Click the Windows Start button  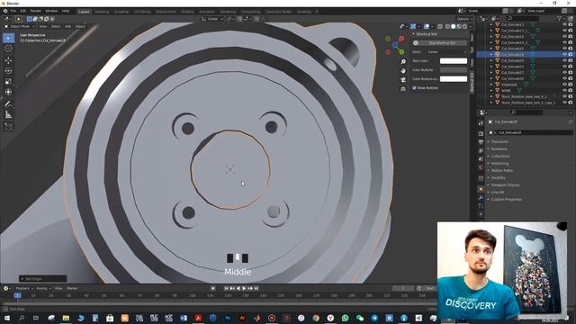pos(6,318)
